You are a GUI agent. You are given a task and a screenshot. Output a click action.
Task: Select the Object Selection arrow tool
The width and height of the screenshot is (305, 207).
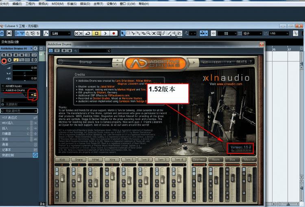tap(123, 33)
